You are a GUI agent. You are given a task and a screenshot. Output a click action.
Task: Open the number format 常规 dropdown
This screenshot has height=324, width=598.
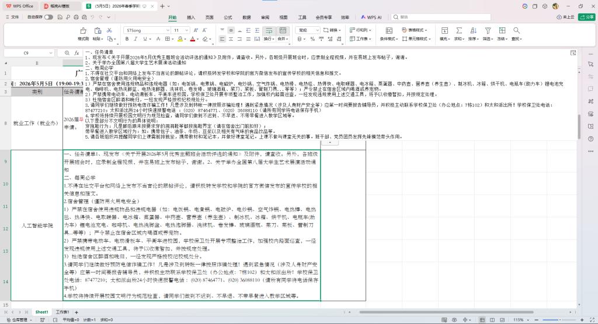click(x=308, y=30)
